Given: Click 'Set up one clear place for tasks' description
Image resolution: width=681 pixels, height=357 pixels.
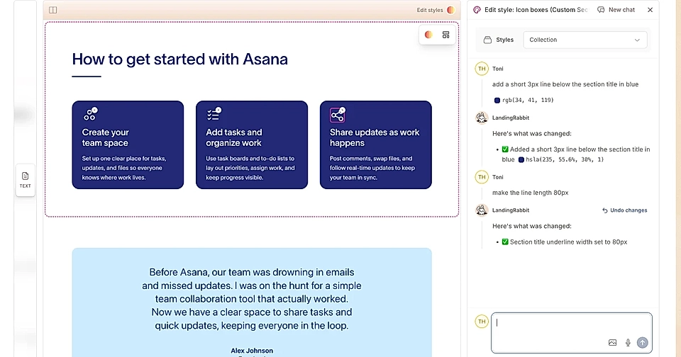Looking at the screenshot, I should 124,168.
